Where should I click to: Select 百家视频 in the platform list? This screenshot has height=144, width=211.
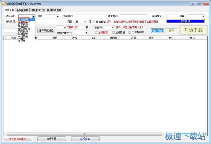(x=27, y=24)
